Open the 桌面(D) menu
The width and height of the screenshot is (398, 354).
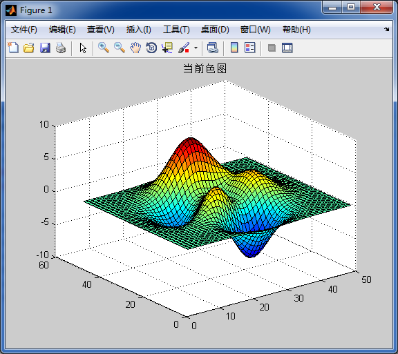(215, 30)
